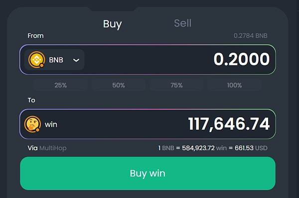Click the 0.2784 BNB balance text

coord(250,36)
